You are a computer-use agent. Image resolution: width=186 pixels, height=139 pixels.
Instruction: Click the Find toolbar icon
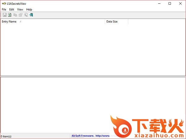(26, 15)
